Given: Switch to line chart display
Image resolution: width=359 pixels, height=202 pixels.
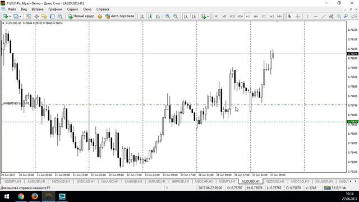Looking at the screenshot, I should (x=158, y=16).
